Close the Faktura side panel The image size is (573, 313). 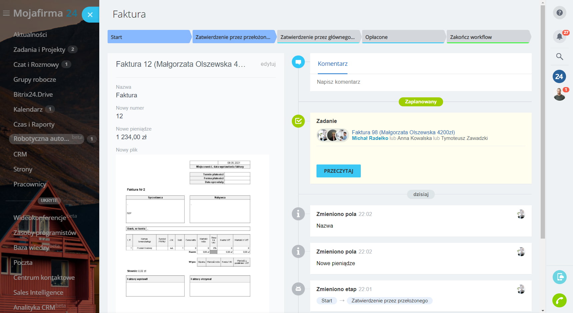point(90,15)
